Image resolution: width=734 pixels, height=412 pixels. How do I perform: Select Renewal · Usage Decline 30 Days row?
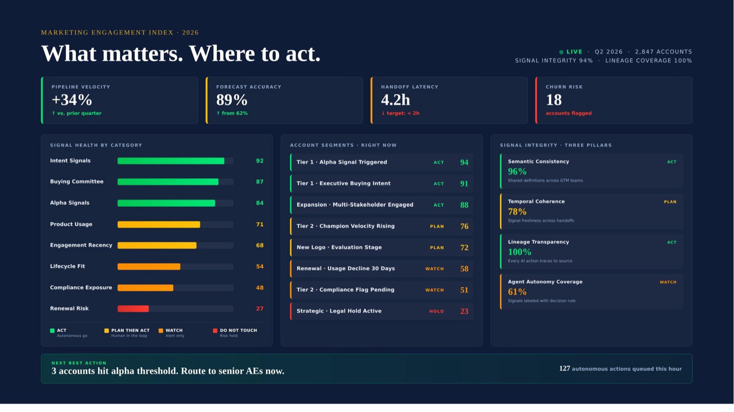tap(382, 269)
